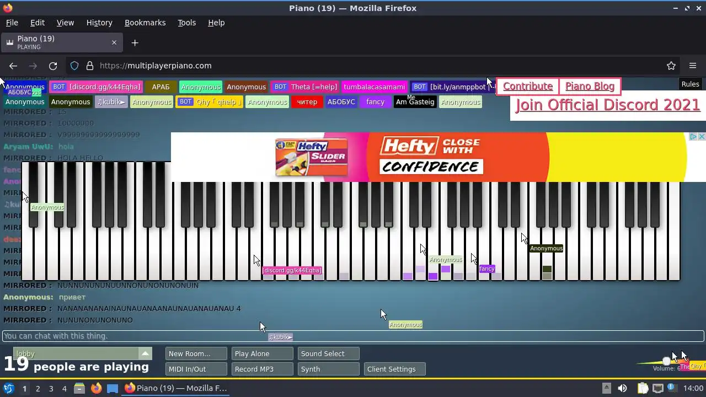Click the Play Alone button

[x=262, y=353]
